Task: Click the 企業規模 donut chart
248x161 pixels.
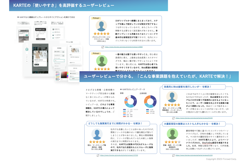Action: tap(150, 101)
